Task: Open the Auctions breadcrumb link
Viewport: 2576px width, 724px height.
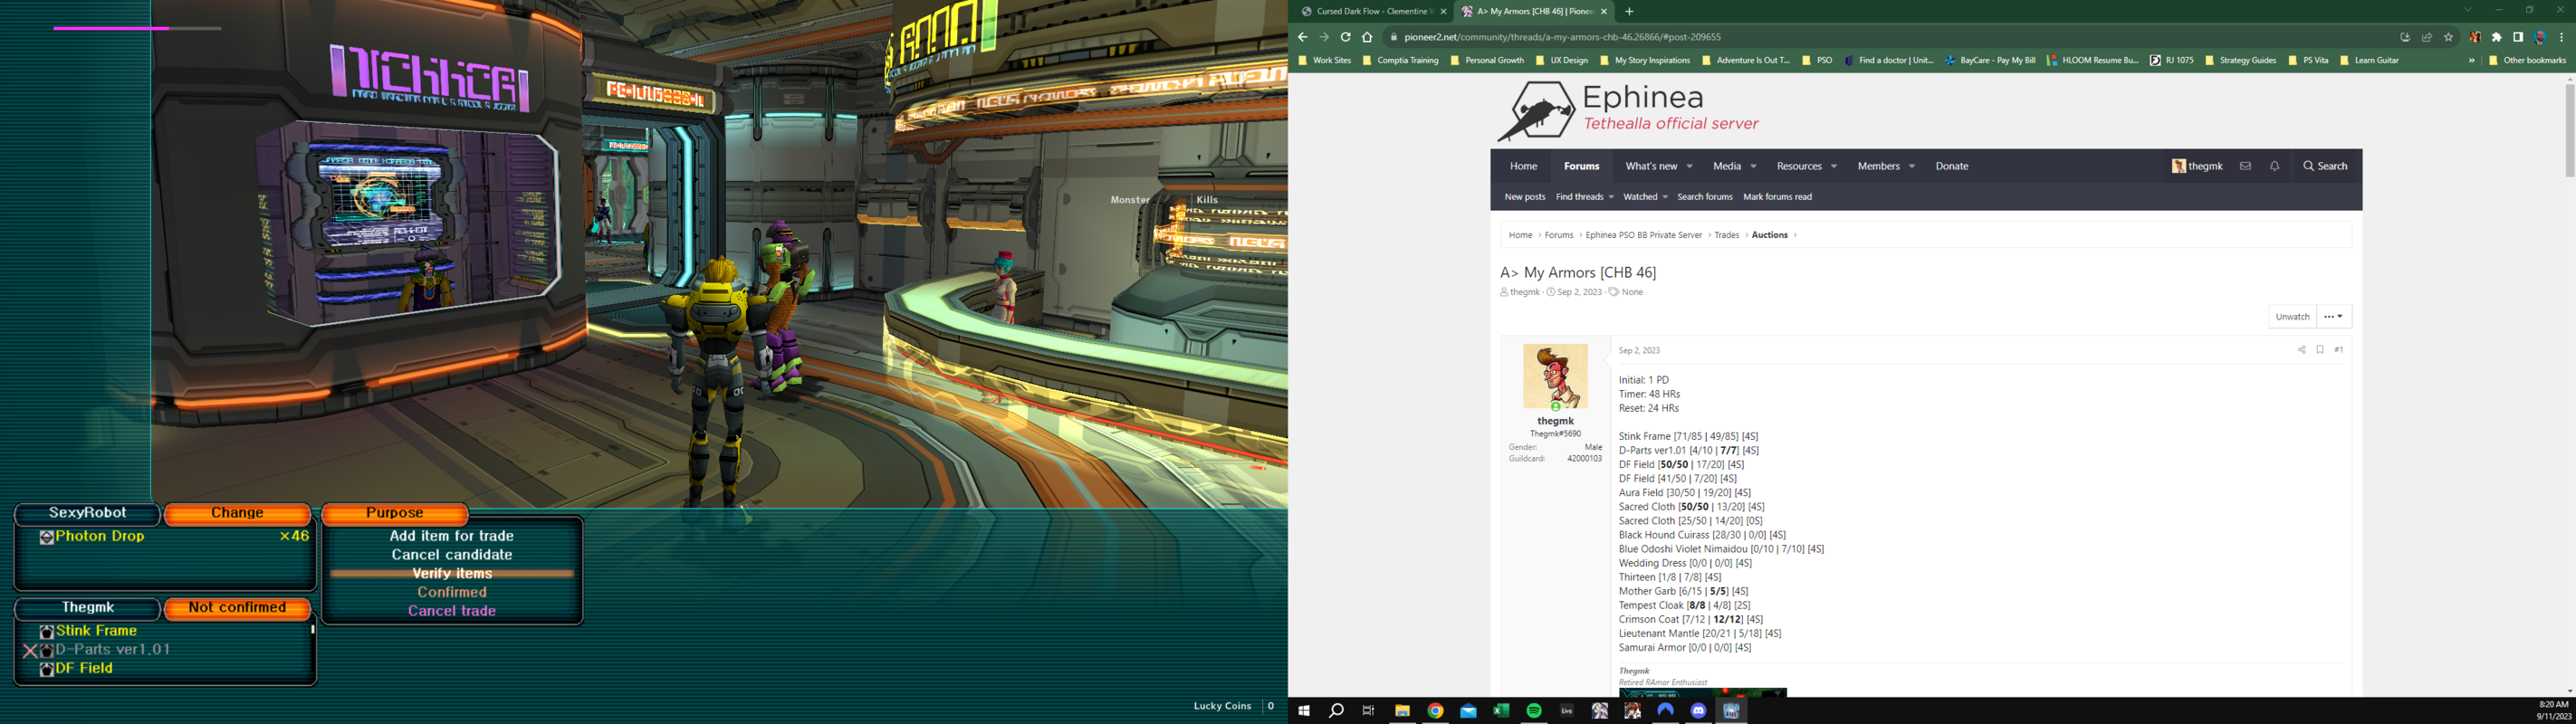Action: 1769,235
